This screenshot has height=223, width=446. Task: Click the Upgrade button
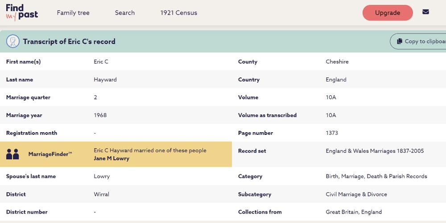[x=387, y=13]
